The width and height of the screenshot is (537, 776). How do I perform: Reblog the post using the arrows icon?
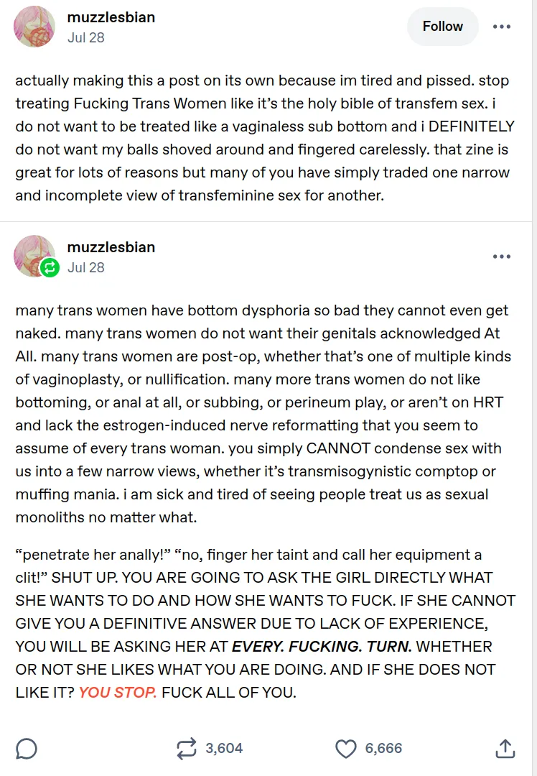(x=187, y=749)
